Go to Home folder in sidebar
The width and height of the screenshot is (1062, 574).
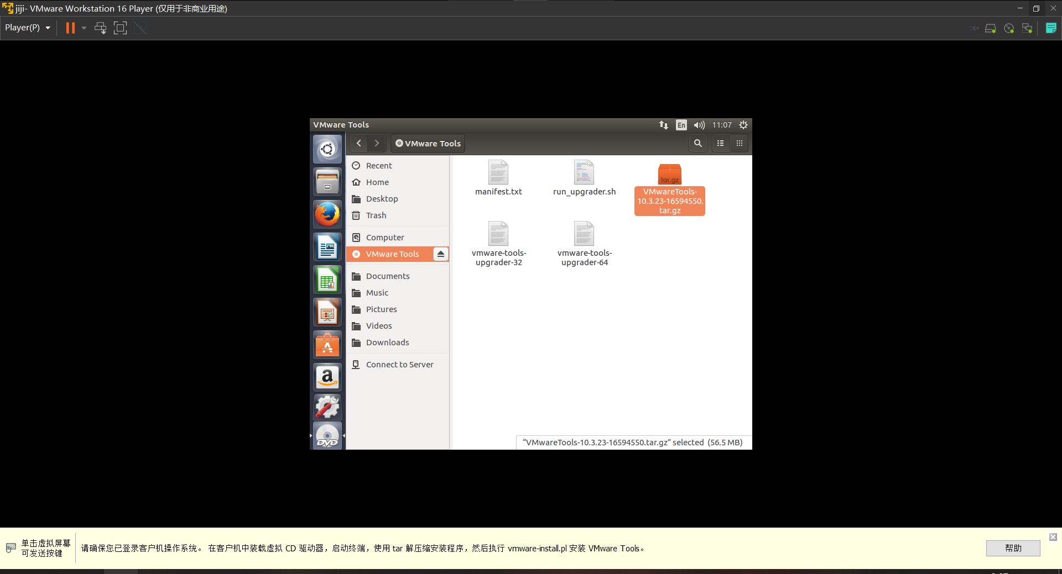pos(377,182)
